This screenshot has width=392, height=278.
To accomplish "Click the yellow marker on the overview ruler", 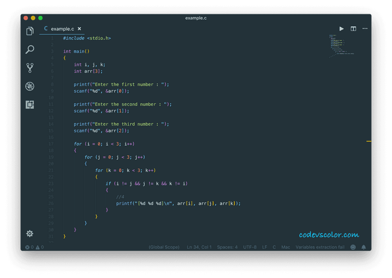I will [x=369, y=141].
